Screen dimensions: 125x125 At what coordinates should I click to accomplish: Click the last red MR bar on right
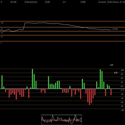pyautogui.click(x=111, y=92)
